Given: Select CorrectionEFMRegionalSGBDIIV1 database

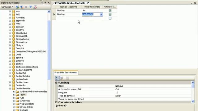Looking at the screenshot, I should tap(31, 51).
